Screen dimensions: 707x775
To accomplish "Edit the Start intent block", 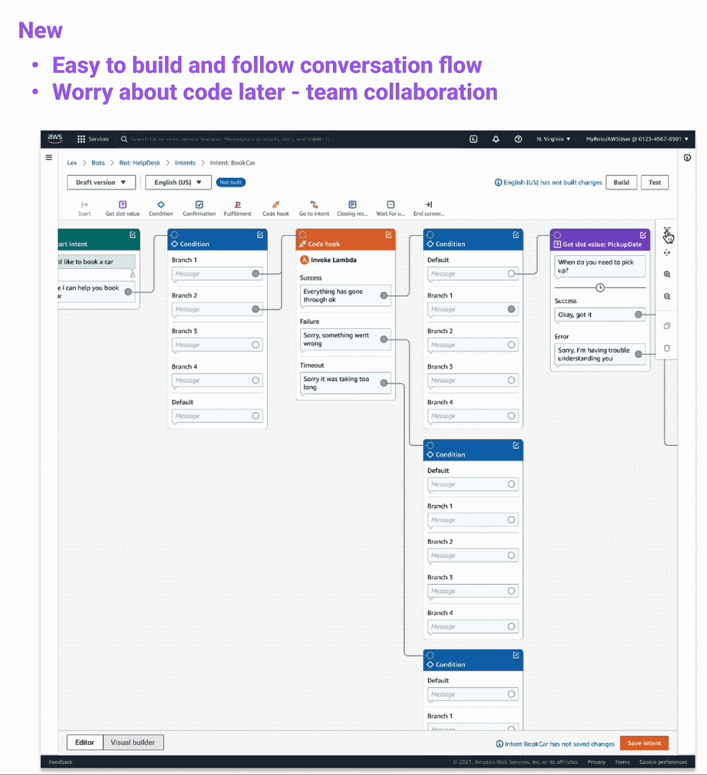I will [x=132, y=235].
